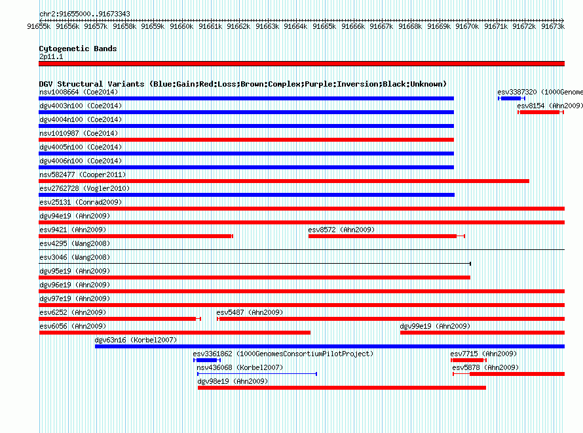Click the 91673k ruler tick label
The width and height of the screenshot is (583, 433).
[x=553, y=26]
